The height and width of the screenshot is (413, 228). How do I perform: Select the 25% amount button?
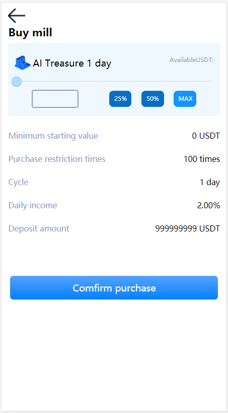(120, 99)
